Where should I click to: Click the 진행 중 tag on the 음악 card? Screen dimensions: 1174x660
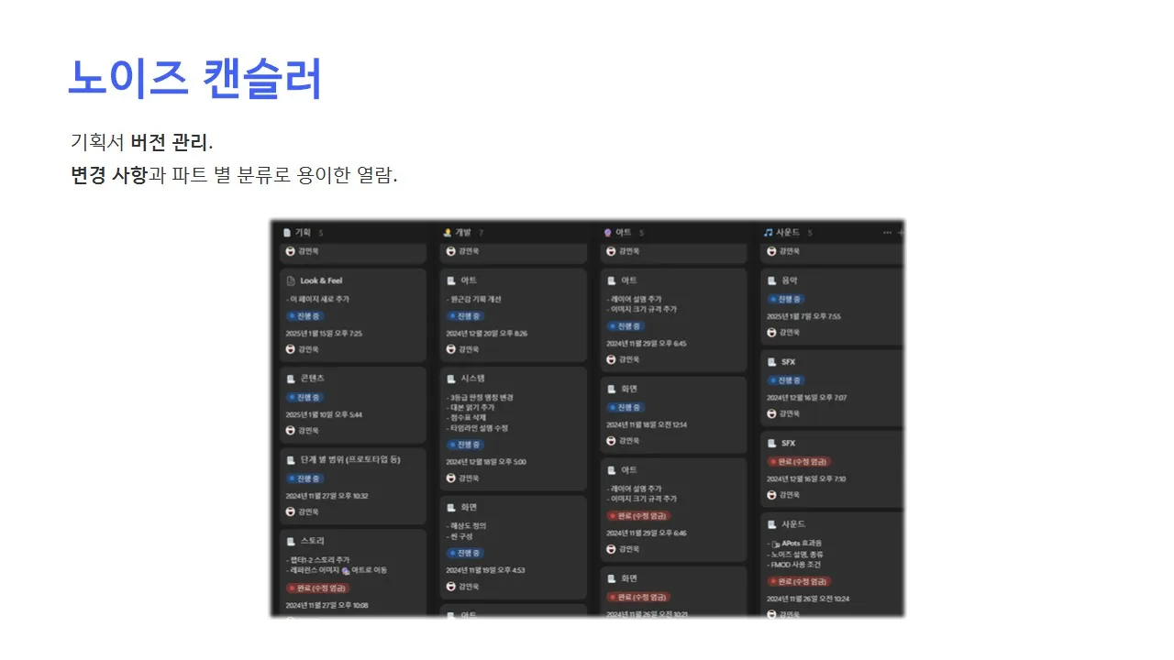(x=786, y=299)
